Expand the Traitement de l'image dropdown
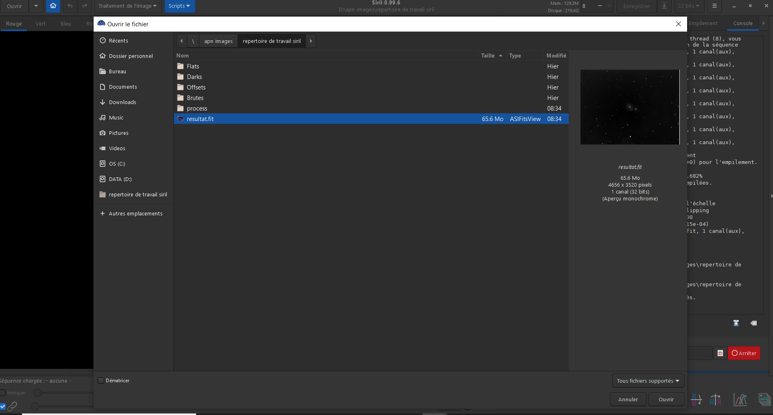The image size is (773, 415). click(128, 6)
